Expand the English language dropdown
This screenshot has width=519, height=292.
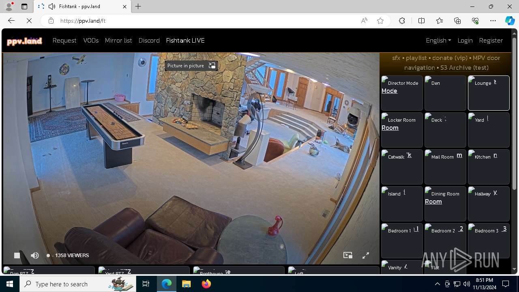[x=438, y=41]
